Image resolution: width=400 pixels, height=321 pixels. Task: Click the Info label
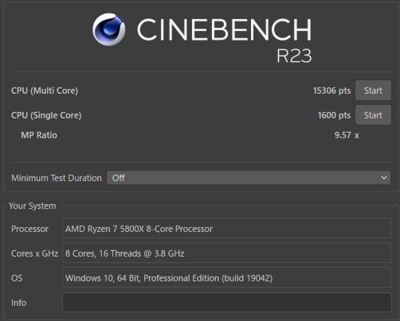[x=18, y=303]
